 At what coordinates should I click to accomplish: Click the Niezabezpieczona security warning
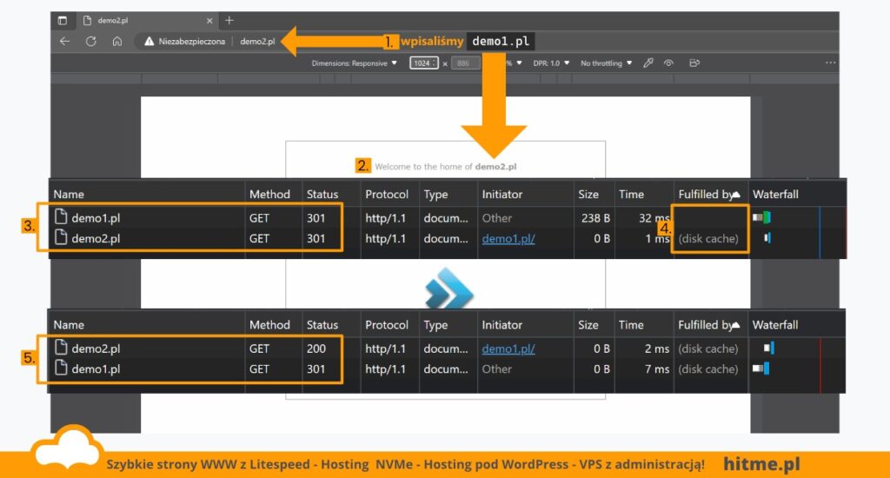click(x=184, y=42)
